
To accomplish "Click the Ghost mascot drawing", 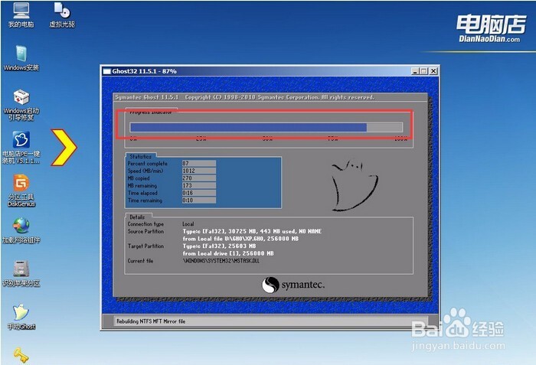I will (354, 186).
